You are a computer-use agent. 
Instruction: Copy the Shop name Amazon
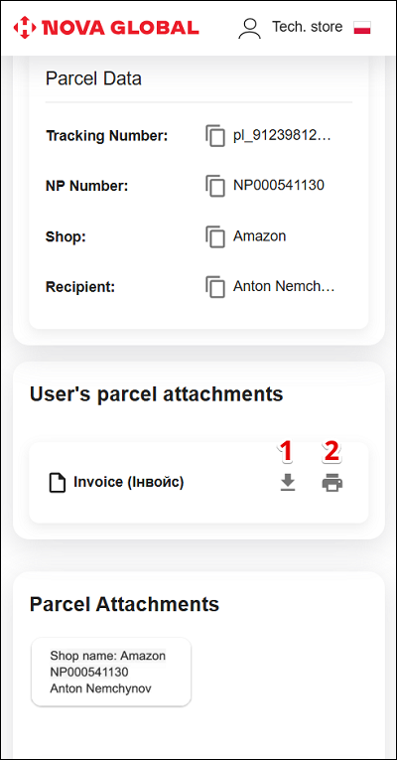(215, 237)
